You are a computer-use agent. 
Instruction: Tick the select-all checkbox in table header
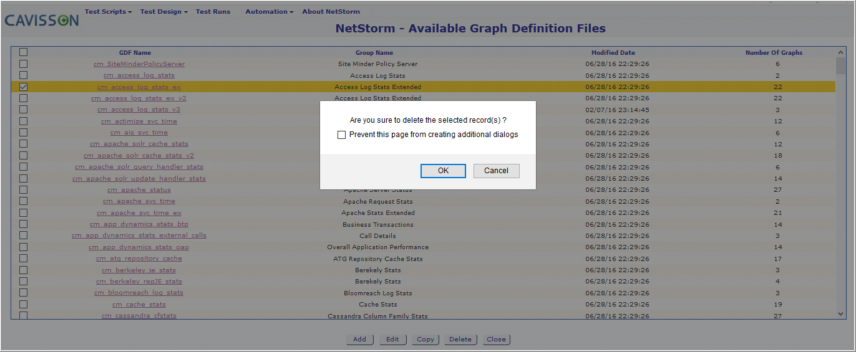[23, 52]
